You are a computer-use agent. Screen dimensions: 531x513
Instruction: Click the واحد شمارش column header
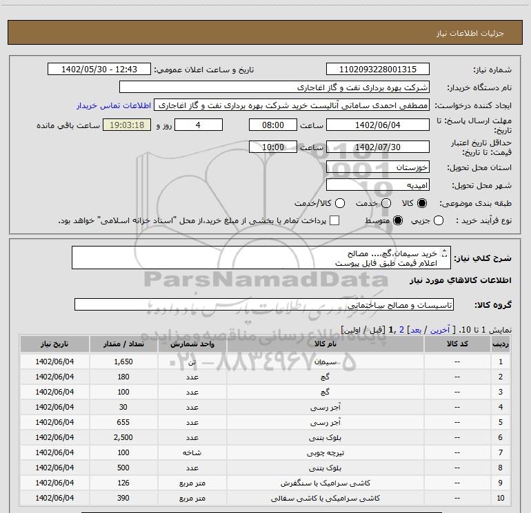[192, 344]
